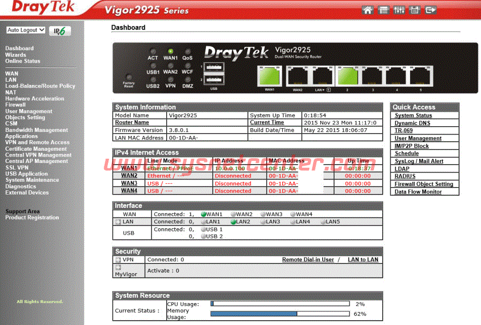481x325 pixels.
Task: Click the Home icon in top header
Action: [367, 10]
